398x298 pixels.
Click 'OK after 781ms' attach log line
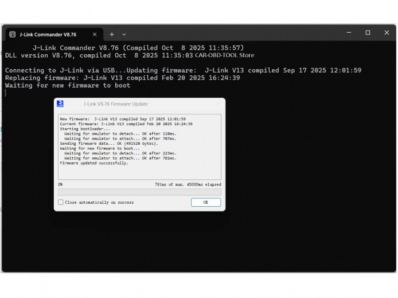coord(120,159)
